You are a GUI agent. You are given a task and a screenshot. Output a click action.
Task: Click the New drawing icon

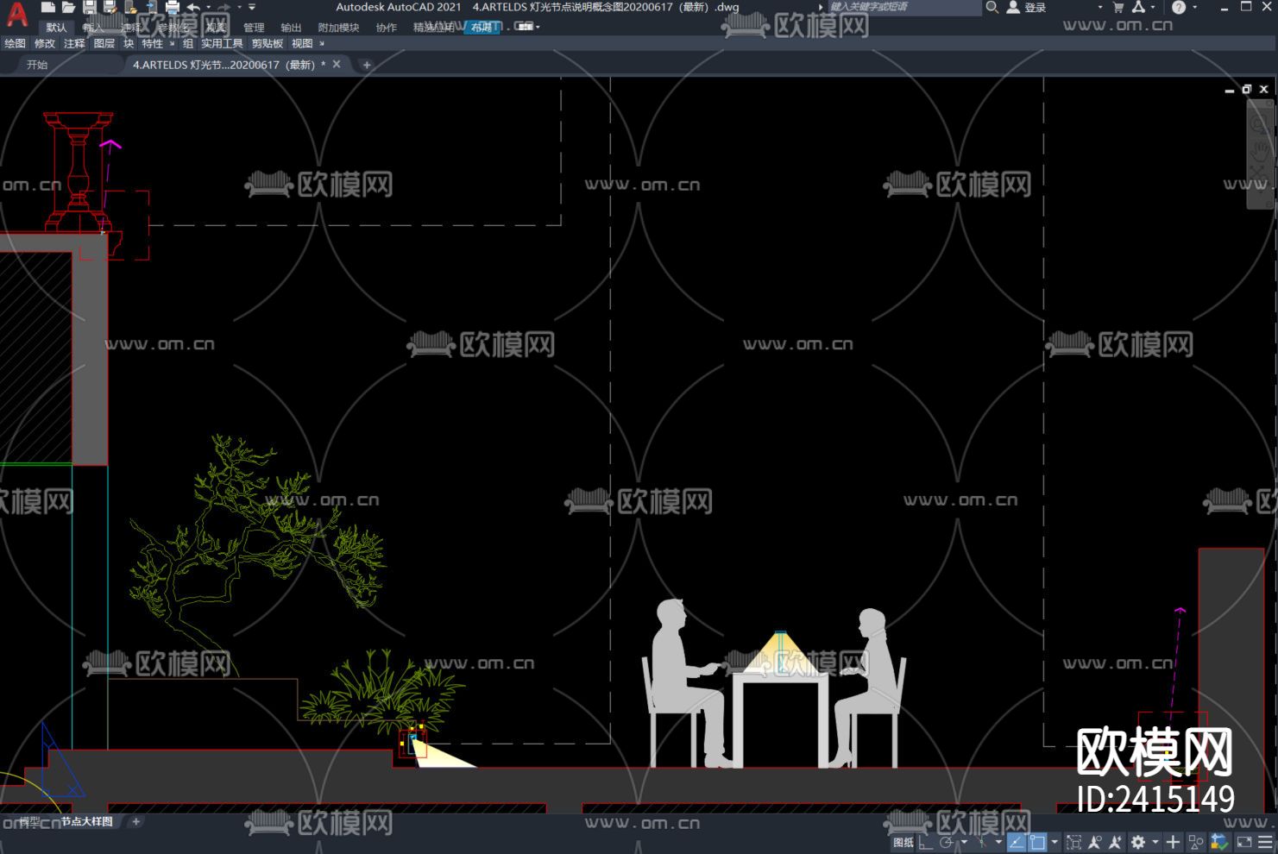click(48, 7)
